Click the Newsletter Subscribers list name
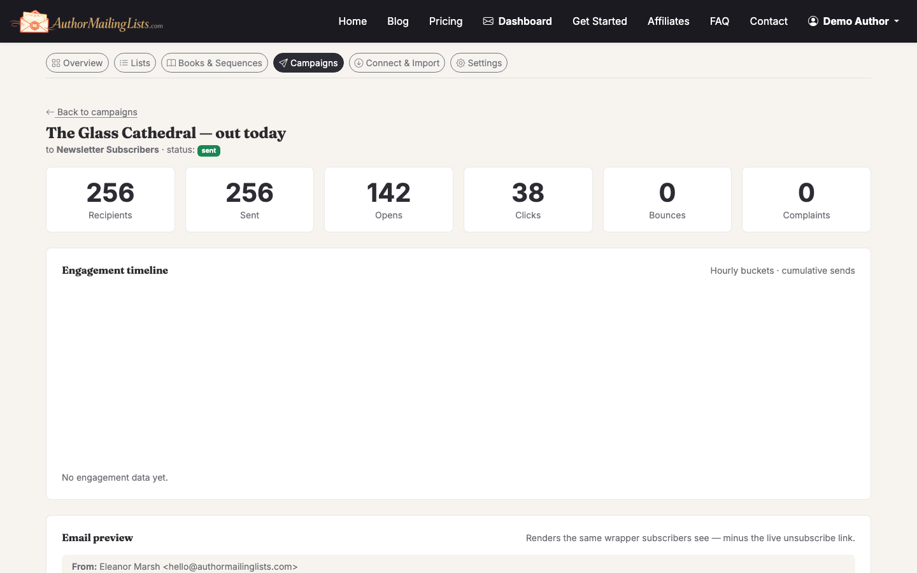The height and width of the screenshot is (573, 917). pyautogui.click(x=108, y=150)
